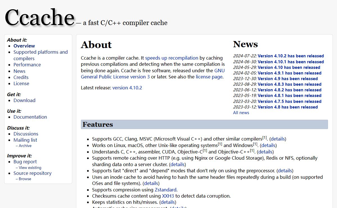Image resolution: width=337 pixels, height=208 pixels.
Task: Open 'Version 4.10.2 has been released' news
Action: pos(291,56)
